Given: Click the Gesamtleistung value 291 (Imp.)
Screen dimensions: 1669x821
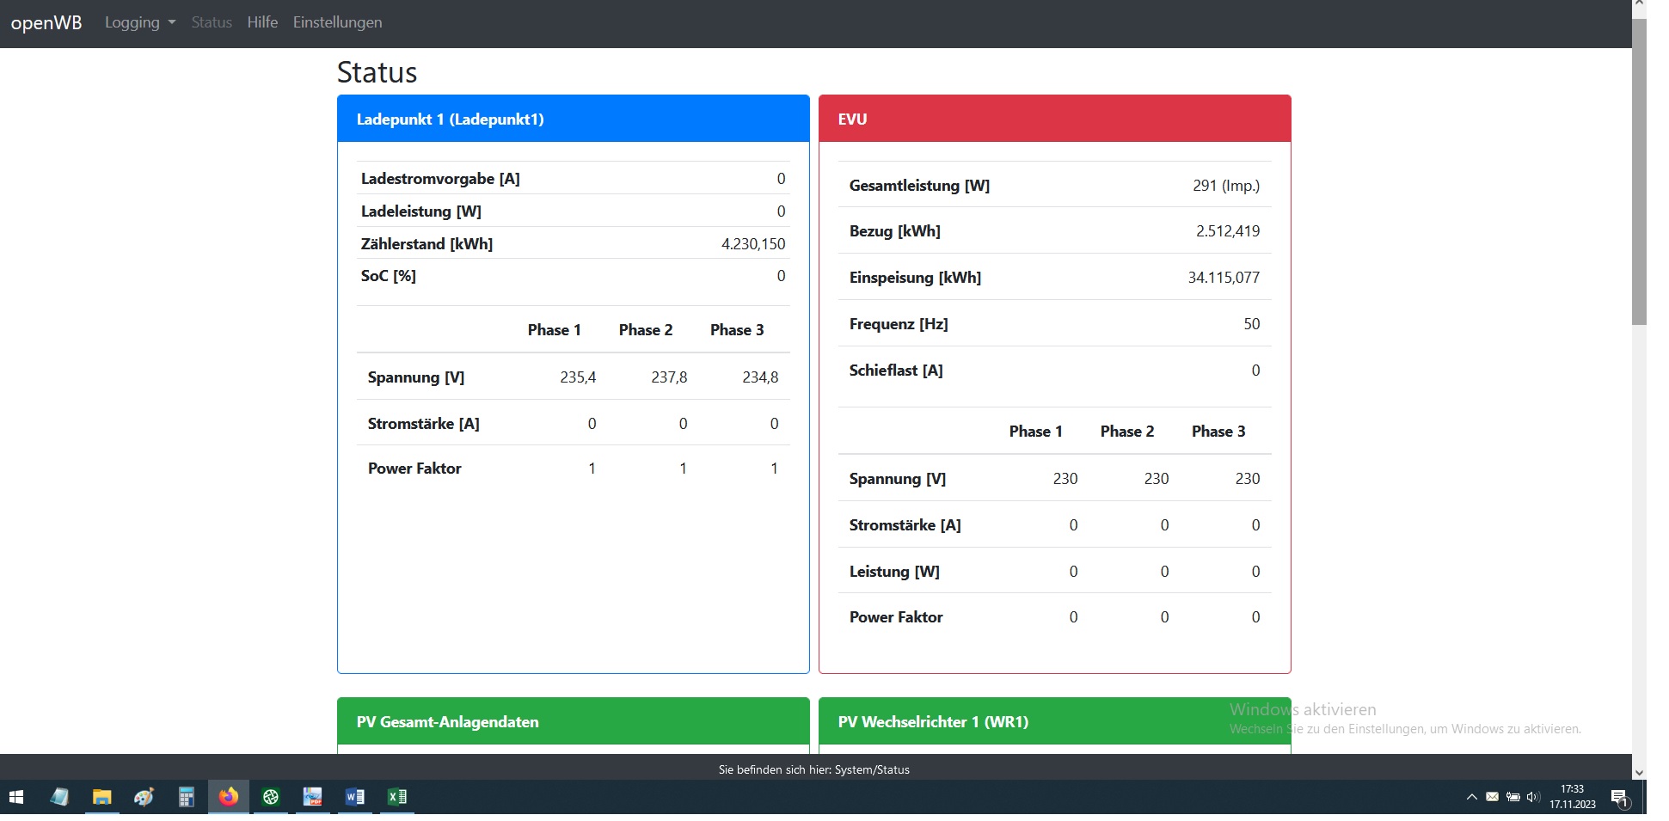Looking at the screenshot, I should pyautogui.click(x=1226, y=186).
